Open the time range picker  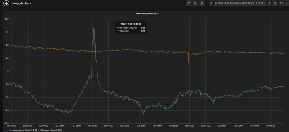tap(240, 3)
